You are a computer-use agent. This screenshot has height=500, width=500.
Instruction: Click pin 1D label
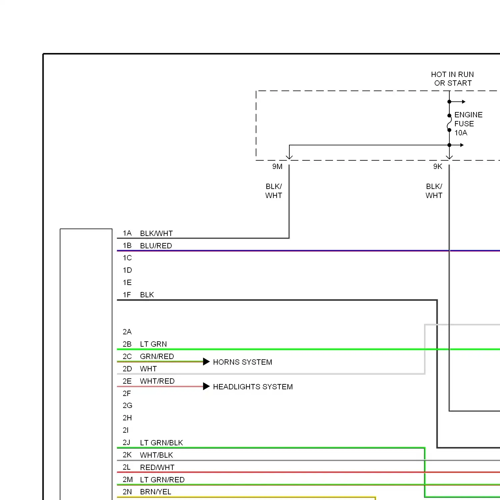point(127,270)
